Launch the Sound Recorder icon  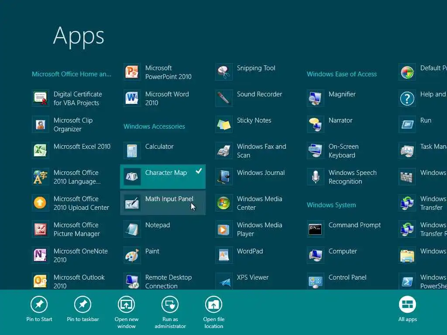click(224, 98)
